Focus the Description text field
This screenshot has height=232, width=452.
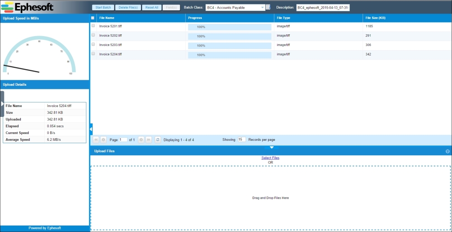click(323, 8)
